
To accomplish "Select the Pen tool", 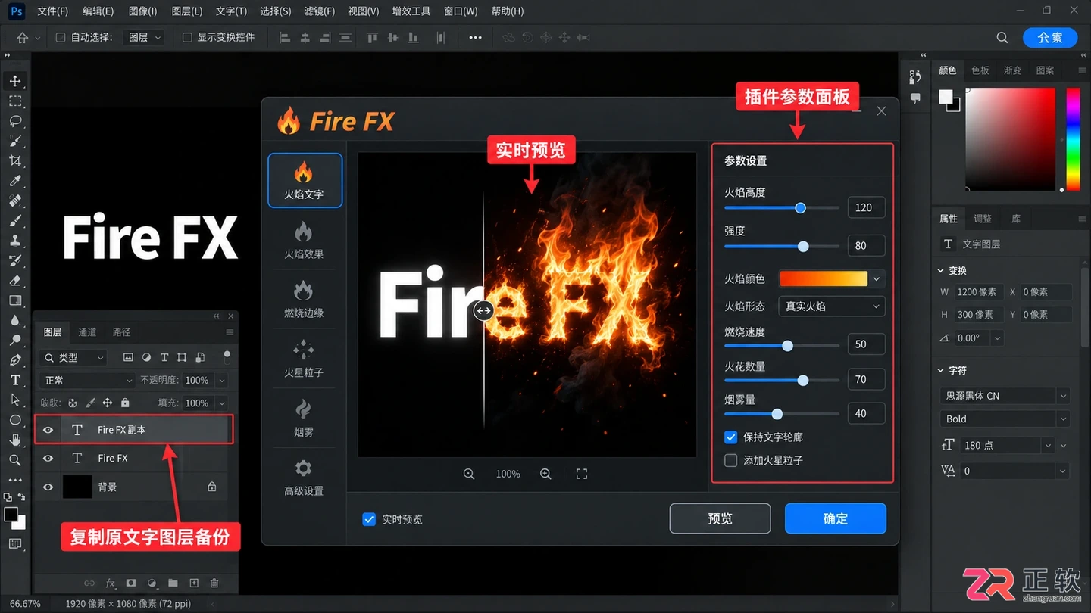I will tap(15, 360).
